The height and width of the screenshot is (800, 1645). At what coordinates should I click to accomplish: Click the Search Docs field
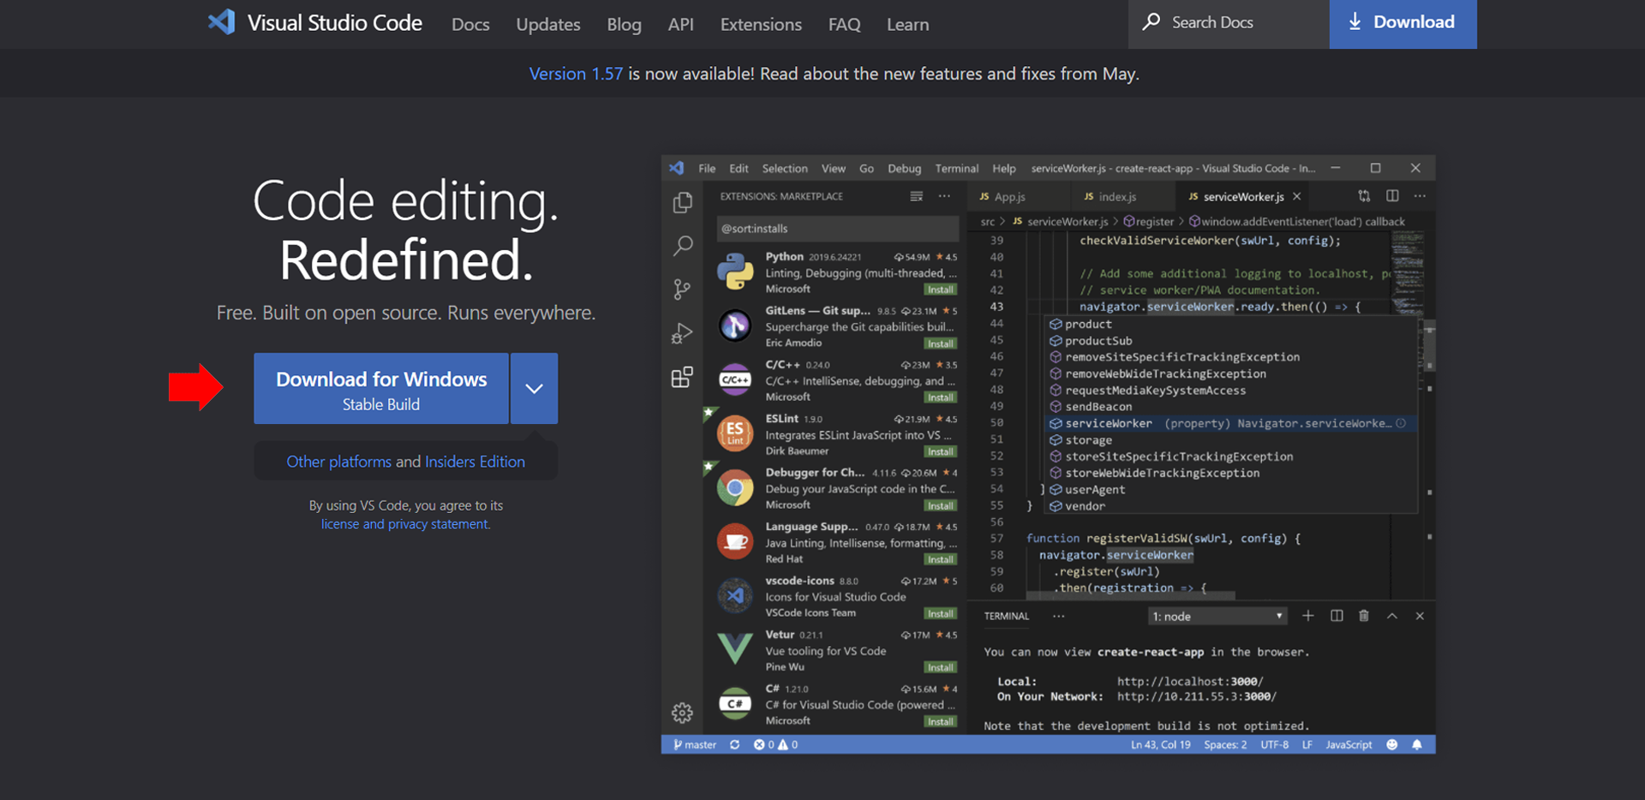point(1229,23)
